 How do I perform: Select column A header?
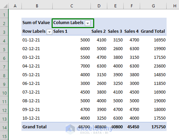click(15, 6)
